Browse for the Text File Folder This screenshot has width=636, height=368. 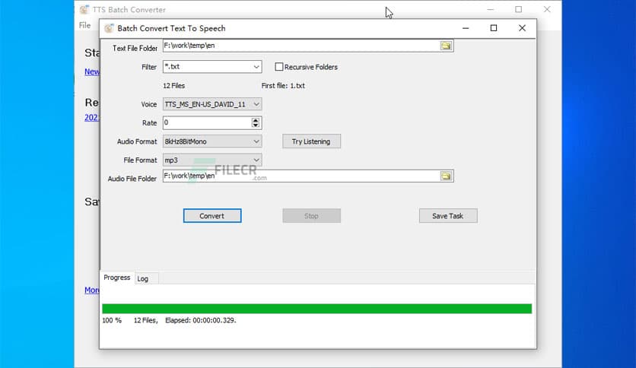(x=446, y=46)
